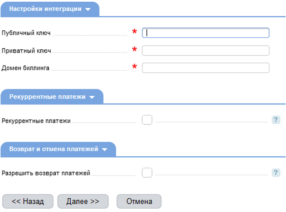Go back with the << Назад button
This screenshot has height=212, width=286.
(28, 201)
